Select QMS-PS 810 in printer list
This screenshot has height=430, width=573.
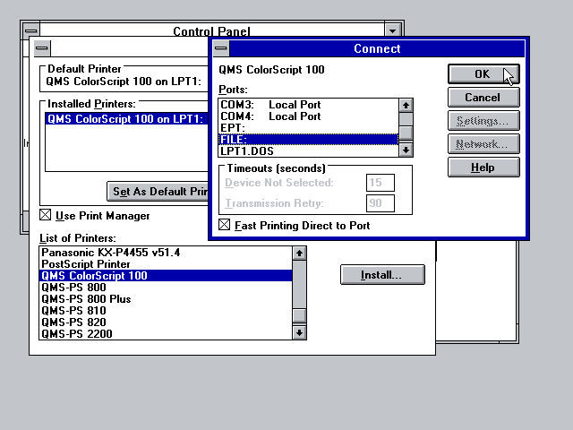[166, 311]
